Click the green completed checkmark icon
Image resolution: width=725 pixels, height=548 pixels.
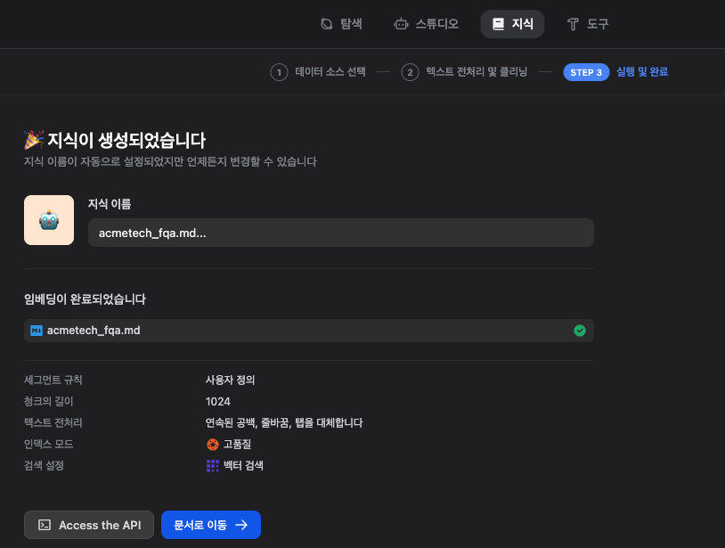pyautogui.click(x=579, y=331)
